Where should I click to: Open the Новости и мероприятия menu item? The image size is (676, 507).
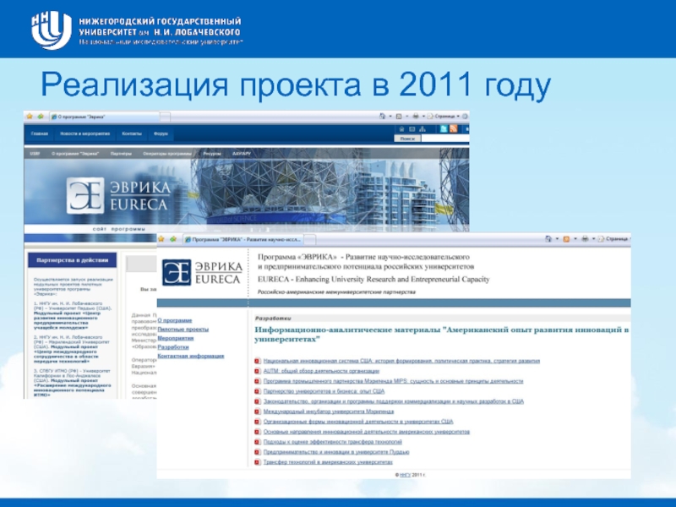84,134
